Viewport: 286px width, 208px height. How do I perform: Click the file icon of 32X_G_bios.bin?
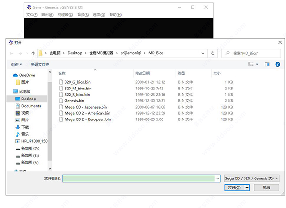[x=61, y=82]
